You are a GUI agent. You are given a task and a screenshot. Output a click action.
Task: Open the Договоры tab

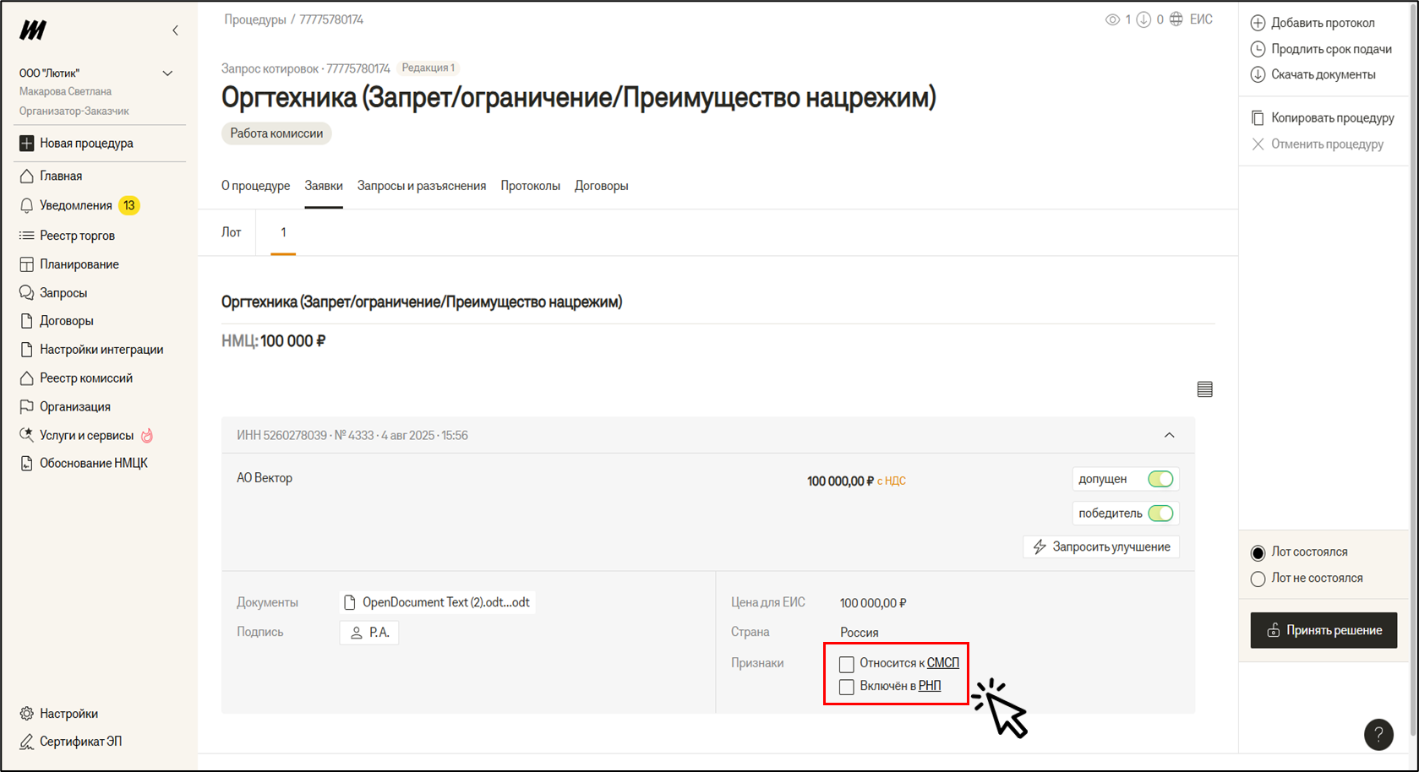[x=601, y=186]
